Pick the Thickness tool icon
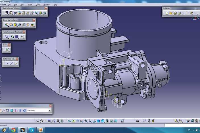Image resolution: width=200 pixels, height=133 pixels. [x=24, y=25]
